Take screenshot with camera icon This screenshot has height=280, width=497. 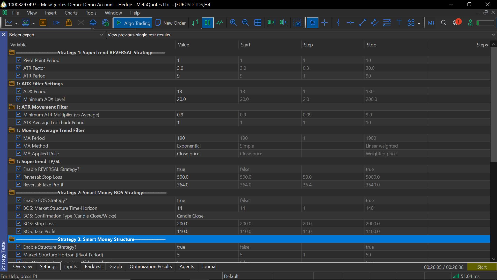pyautogui.click(x=298, y=23)
